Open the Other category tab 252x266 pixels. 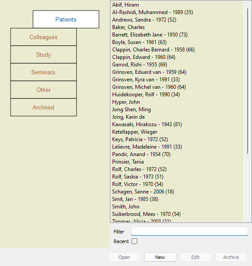point(44,90)
